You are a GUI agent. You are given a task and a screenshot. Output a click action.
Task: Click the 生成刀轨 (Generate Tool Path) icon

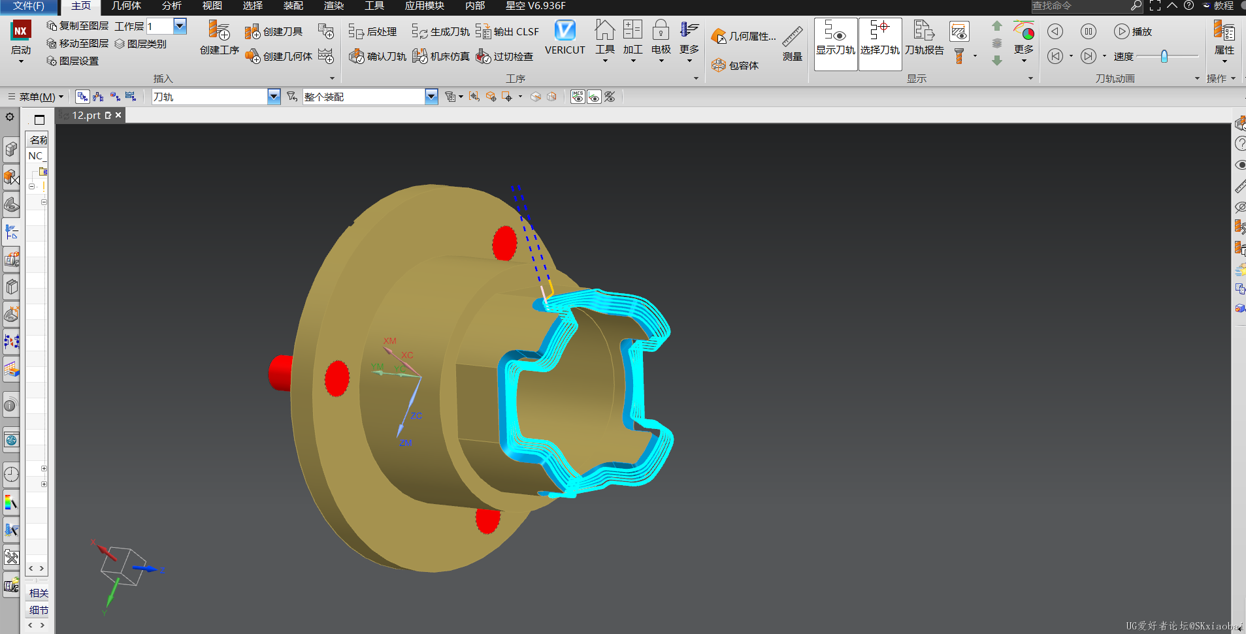click(419, 31)
